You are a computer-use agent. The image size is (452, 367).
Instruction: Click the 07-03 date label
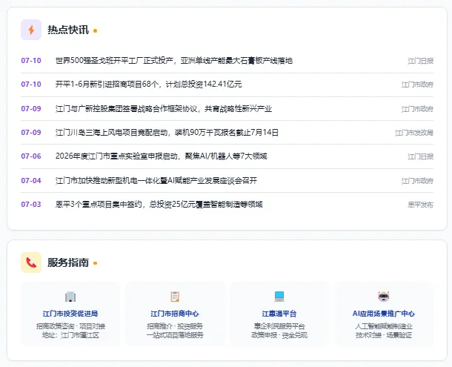[x=31, y=205]
